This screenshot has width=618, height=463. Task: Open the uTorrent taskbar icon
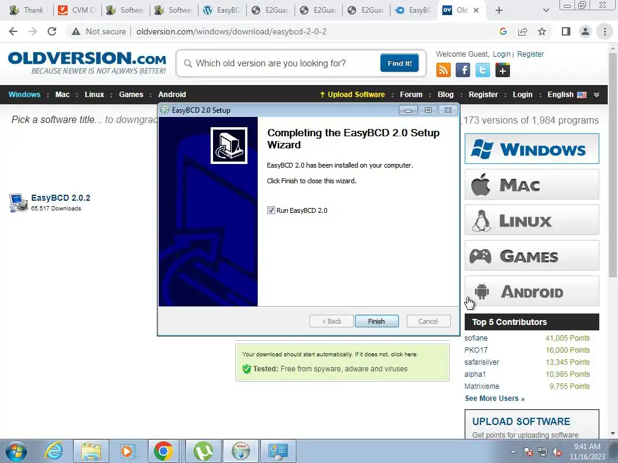[x=203, y=451]
